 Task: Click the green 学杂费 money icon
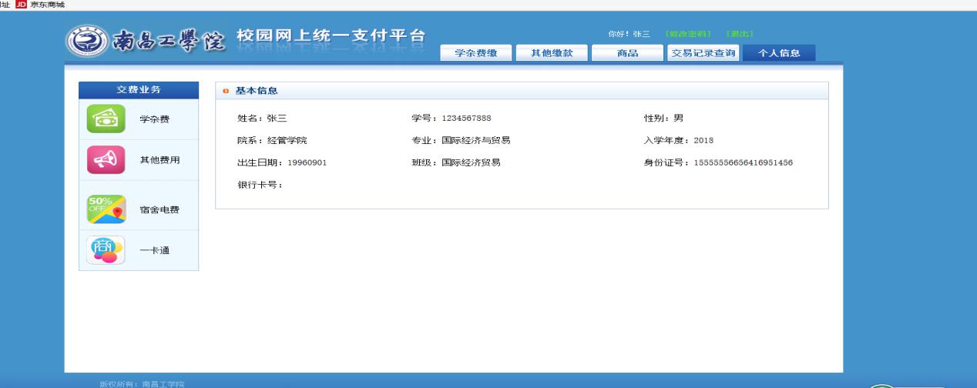click(x=106, y=119)
